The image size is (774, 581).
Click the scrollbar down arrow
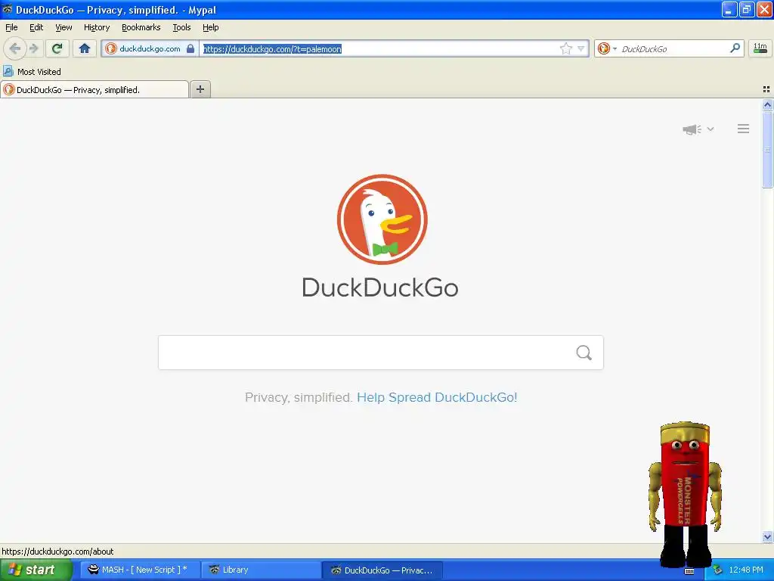coord(767,536)
